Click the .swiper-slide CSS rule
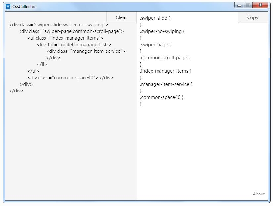Image resolution: width=273 pixels, height=206 pixels. click(155, 18)
